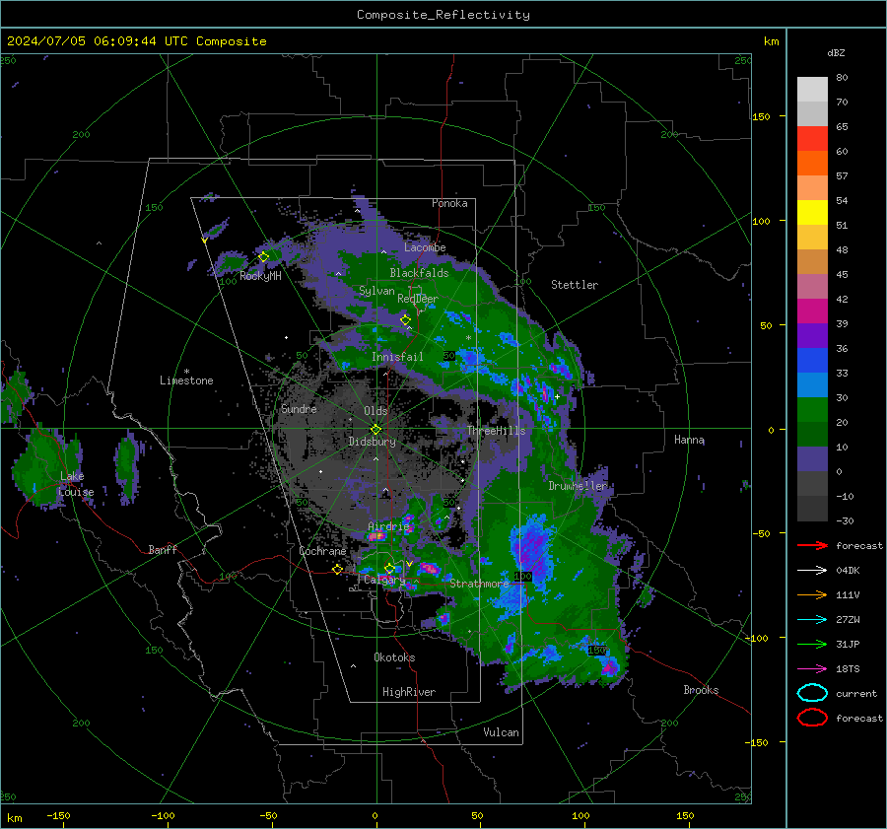Image resolution: width=887 pixels, height=829 pixels.
Task: Click the dBZ legend heading
Action: coord(836,52)
